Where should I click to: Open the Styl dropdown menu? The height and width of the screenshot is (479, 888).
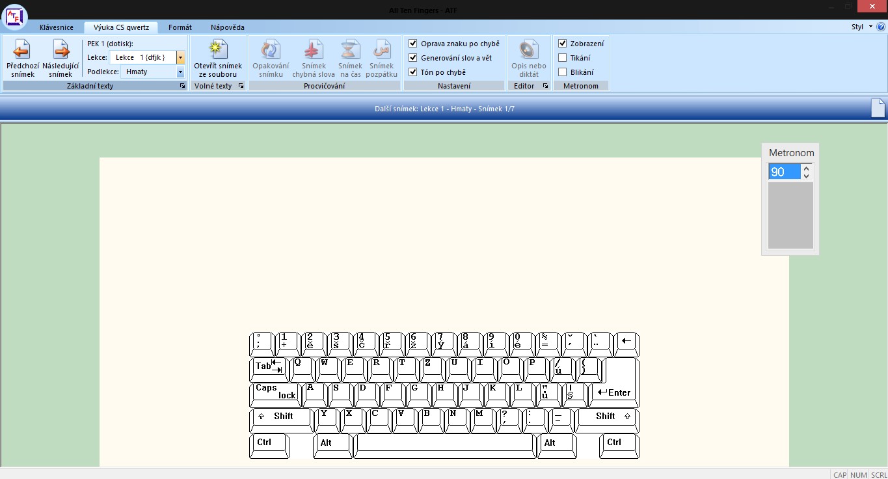pos(861,27)
